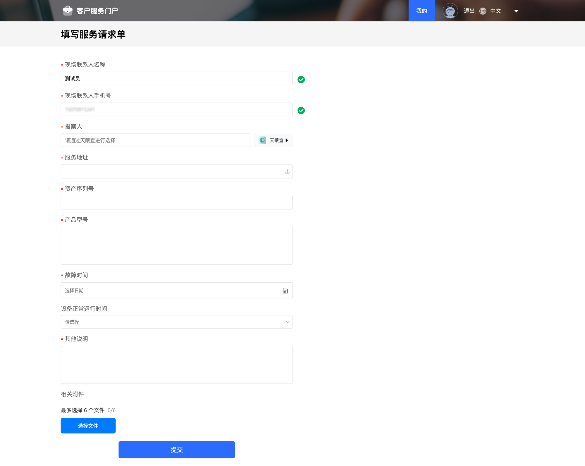Click the user avatar icon
This screenshot has width=585, height=466.
tap(450, 11)
